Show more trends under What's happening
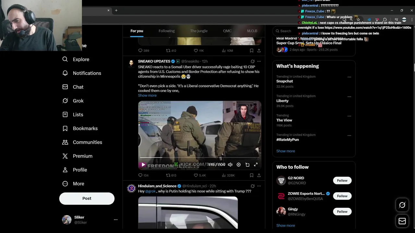This screenshot has width=415, height=233. click(x=286, y=151)
